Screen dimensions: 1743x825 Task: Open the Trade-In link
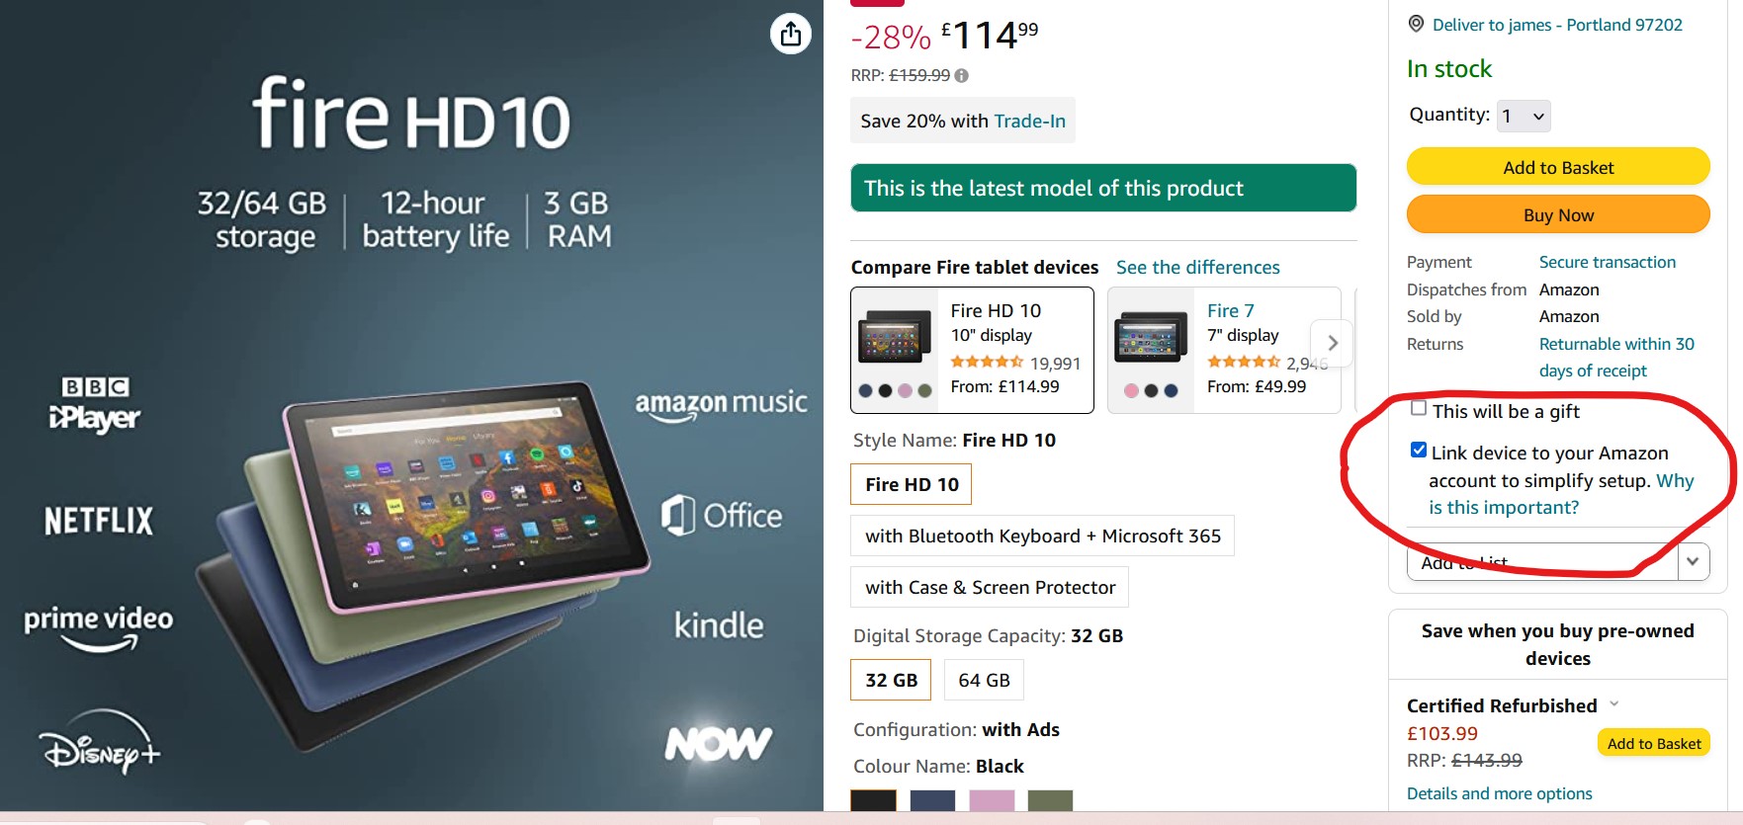[x=1029, y=121]
